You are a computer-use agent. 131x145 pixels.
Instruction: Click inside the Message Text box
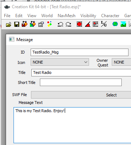pos(72,125)
